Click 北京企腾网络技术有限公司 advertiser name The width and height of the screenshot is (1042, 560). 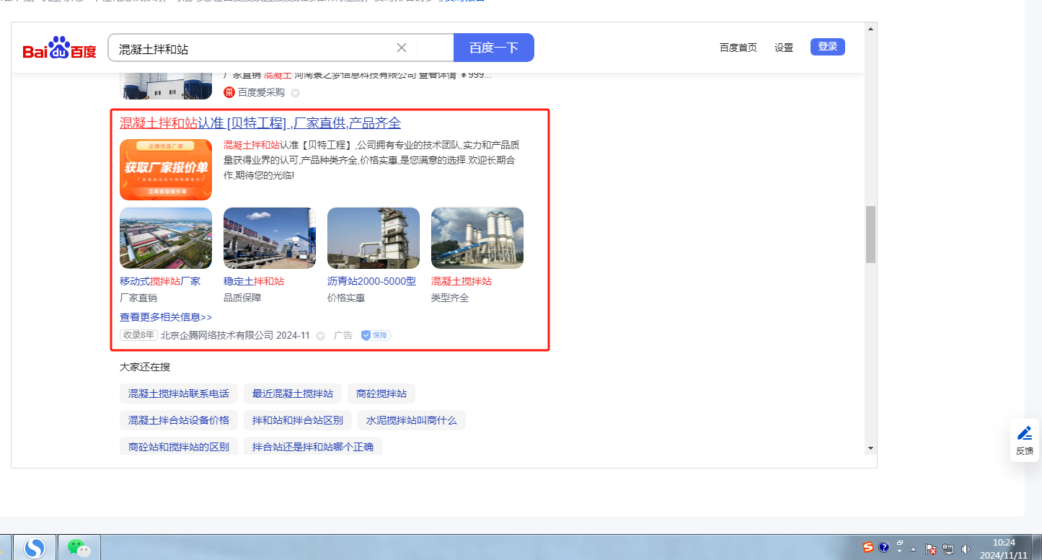click(x=217, y=335)
